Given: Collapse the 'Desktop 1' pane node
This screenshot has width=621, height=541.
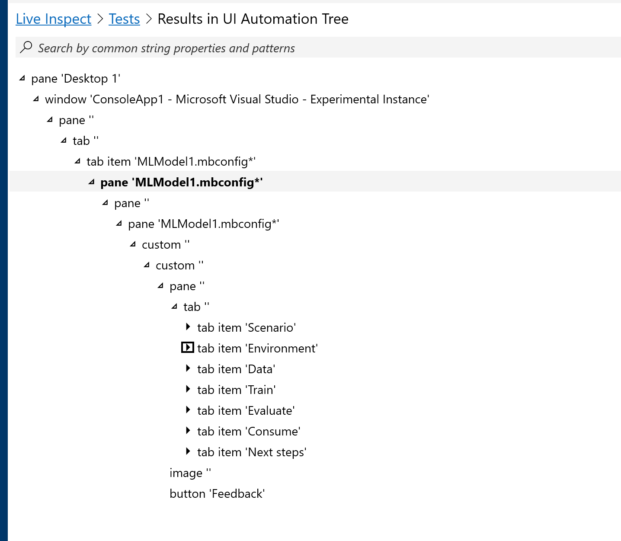Looking at the screenshot, I should 21,78.
